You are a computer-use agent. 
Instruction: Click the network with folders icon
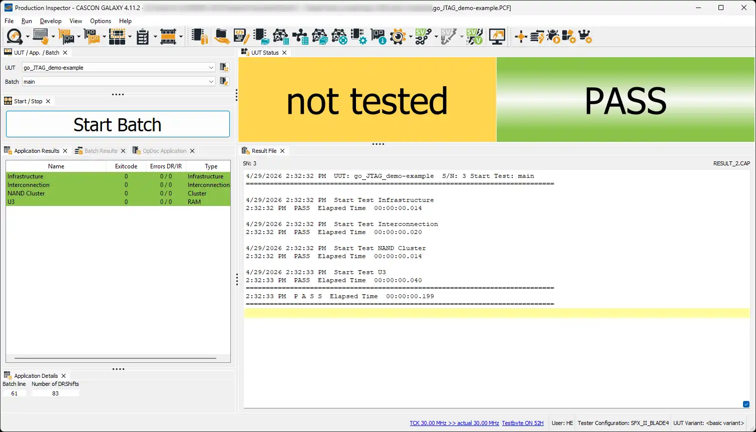click(x=320, y=37)
